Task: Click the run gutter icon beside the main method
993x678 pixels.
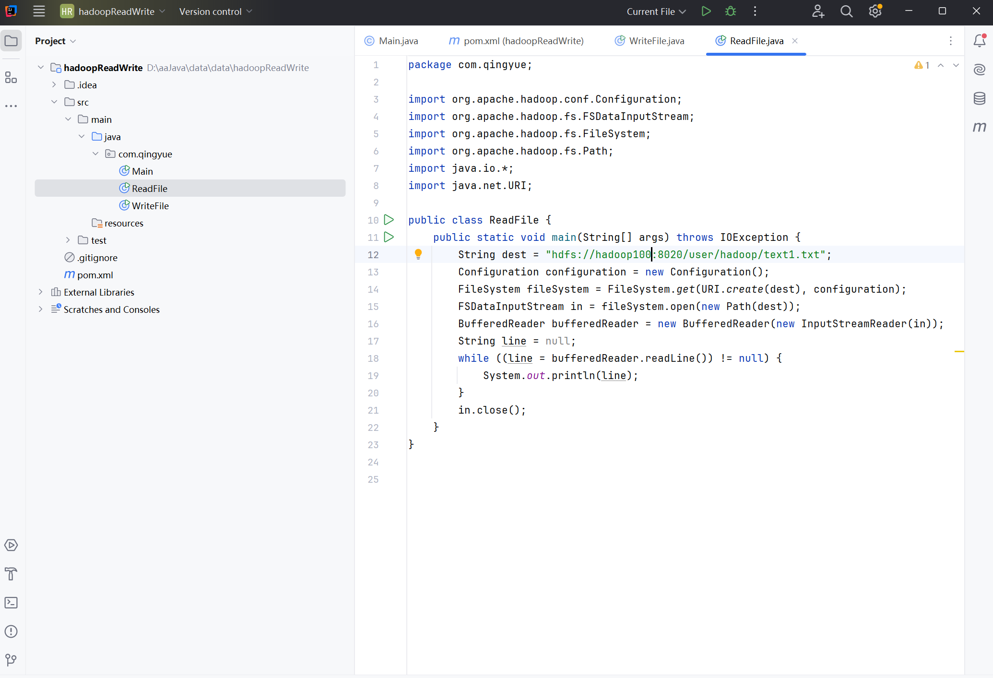Action: coord(389,237)
